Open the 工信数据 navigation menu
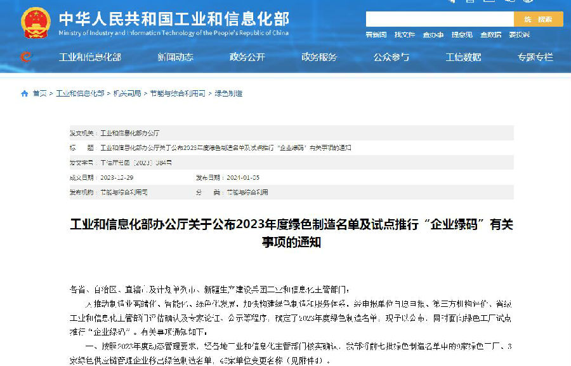 point(463,57)
